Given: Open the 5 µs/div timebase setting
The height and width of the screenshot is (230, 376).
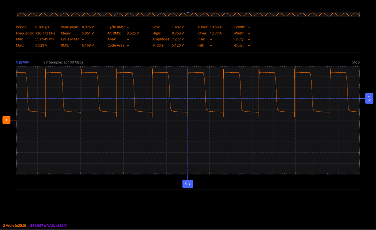Looking at the screenshot, I should [x=22, y=62].
